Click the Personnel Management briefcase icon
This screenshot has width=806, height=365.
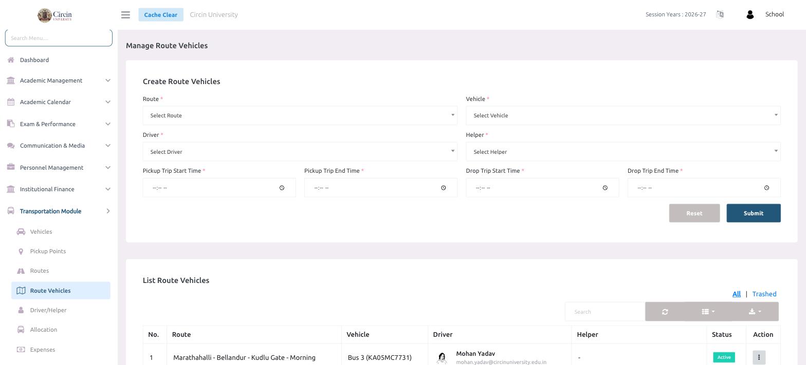tap(11, 167)
